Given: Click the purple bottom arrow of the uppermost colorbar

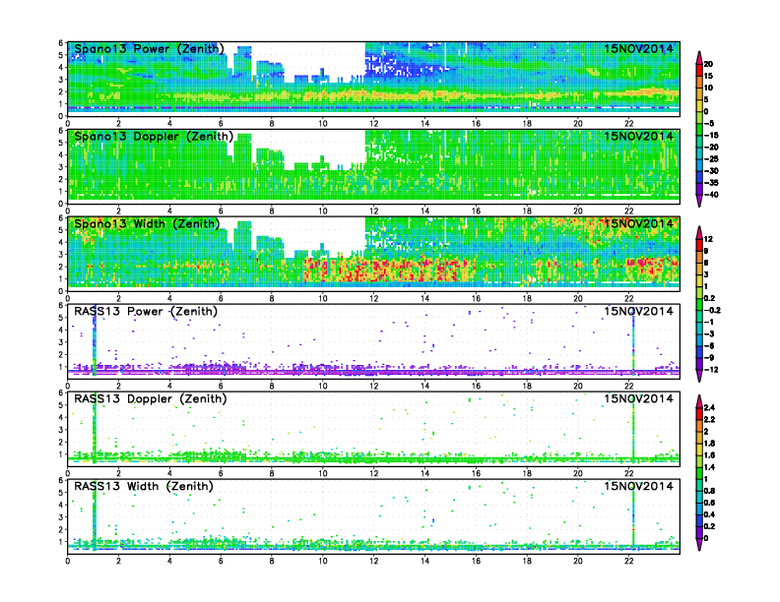Looking at the screenshot, I should (698, 201).
